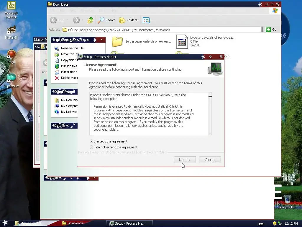The image size is (302, 227).
Task: Toggle the Folders pane
Action: pos(128,20)
